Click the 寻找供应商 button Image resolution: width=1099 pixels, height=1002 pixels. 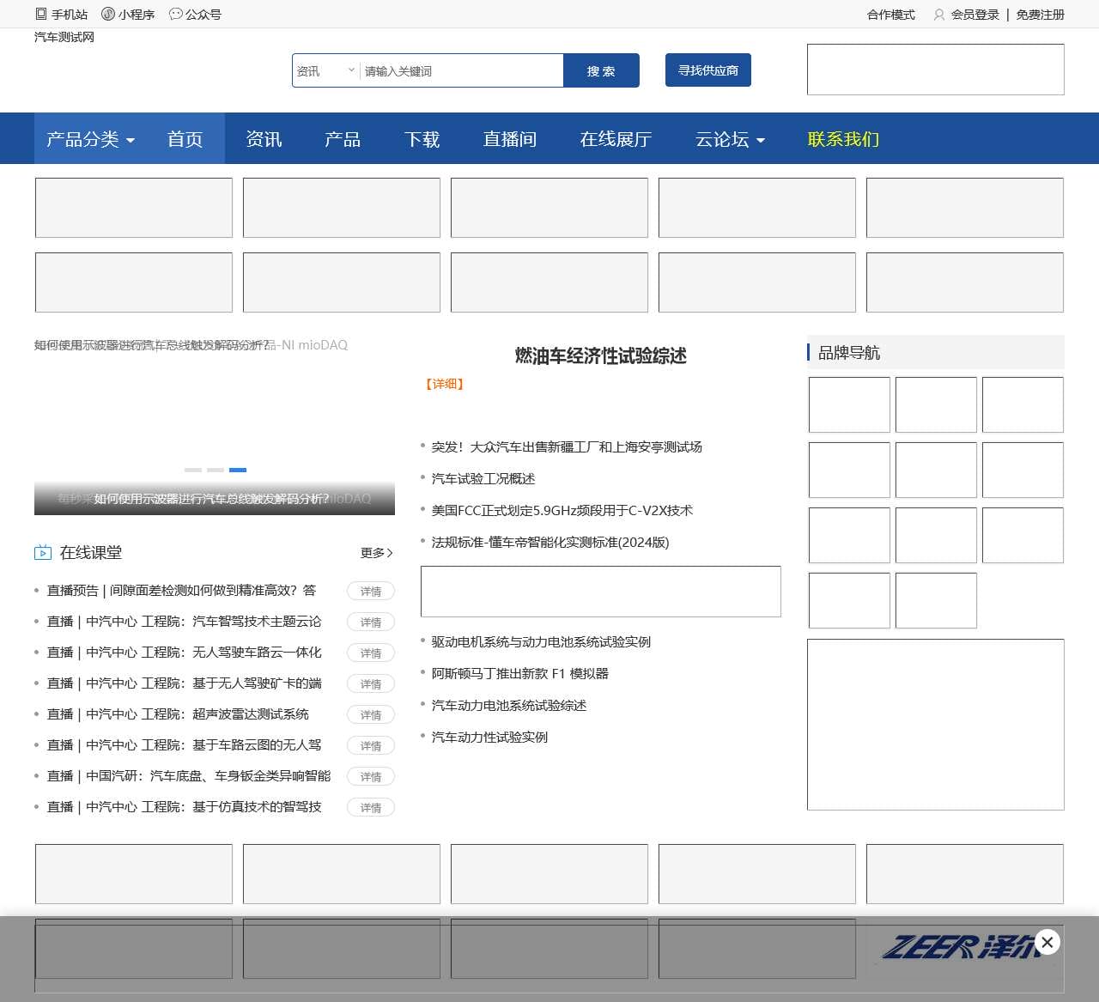click(x=707, y=70)
